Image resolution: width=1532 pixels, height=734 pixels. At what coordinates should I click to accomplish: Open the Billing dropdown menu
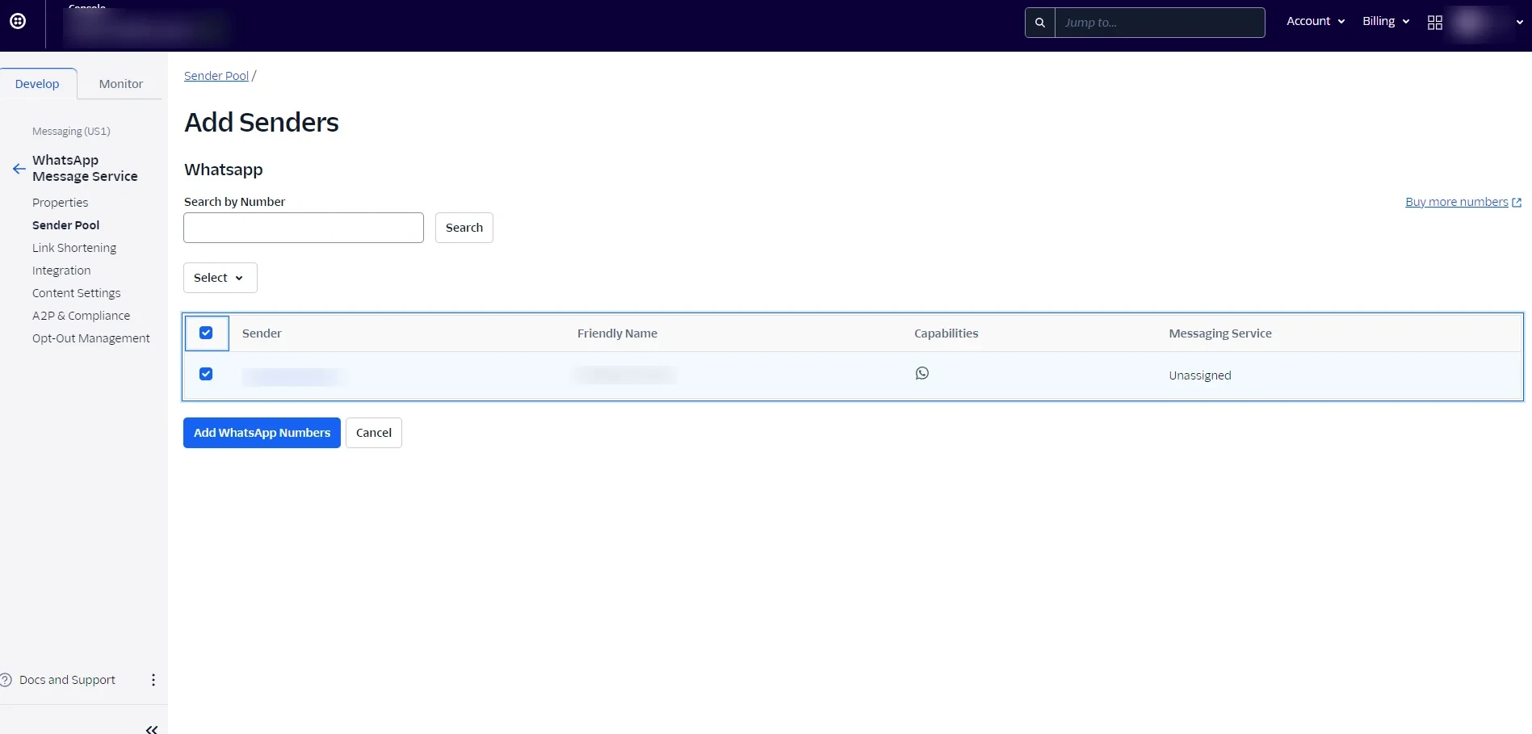[x=1386, y=22]
